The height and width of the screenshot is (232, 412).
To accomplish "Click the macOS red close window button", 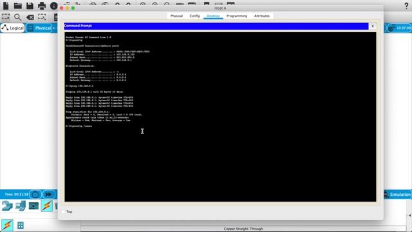I will [62, 8].
